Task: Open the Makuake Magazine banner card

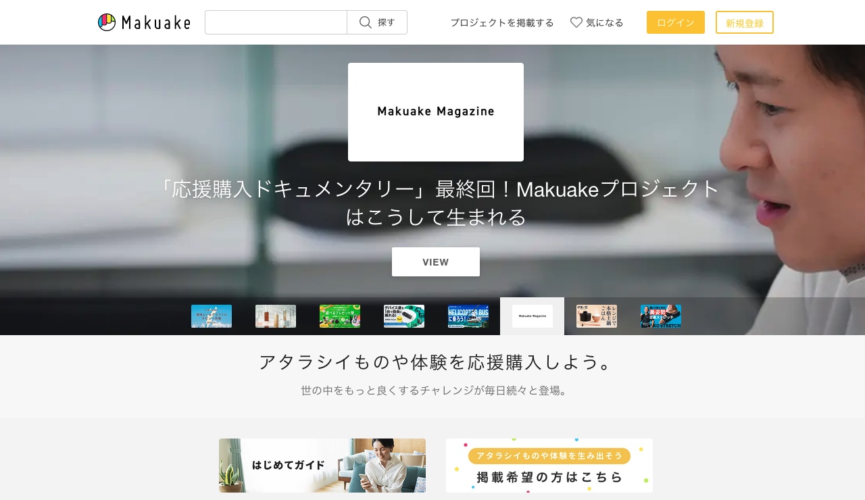Action: (436, 112)
